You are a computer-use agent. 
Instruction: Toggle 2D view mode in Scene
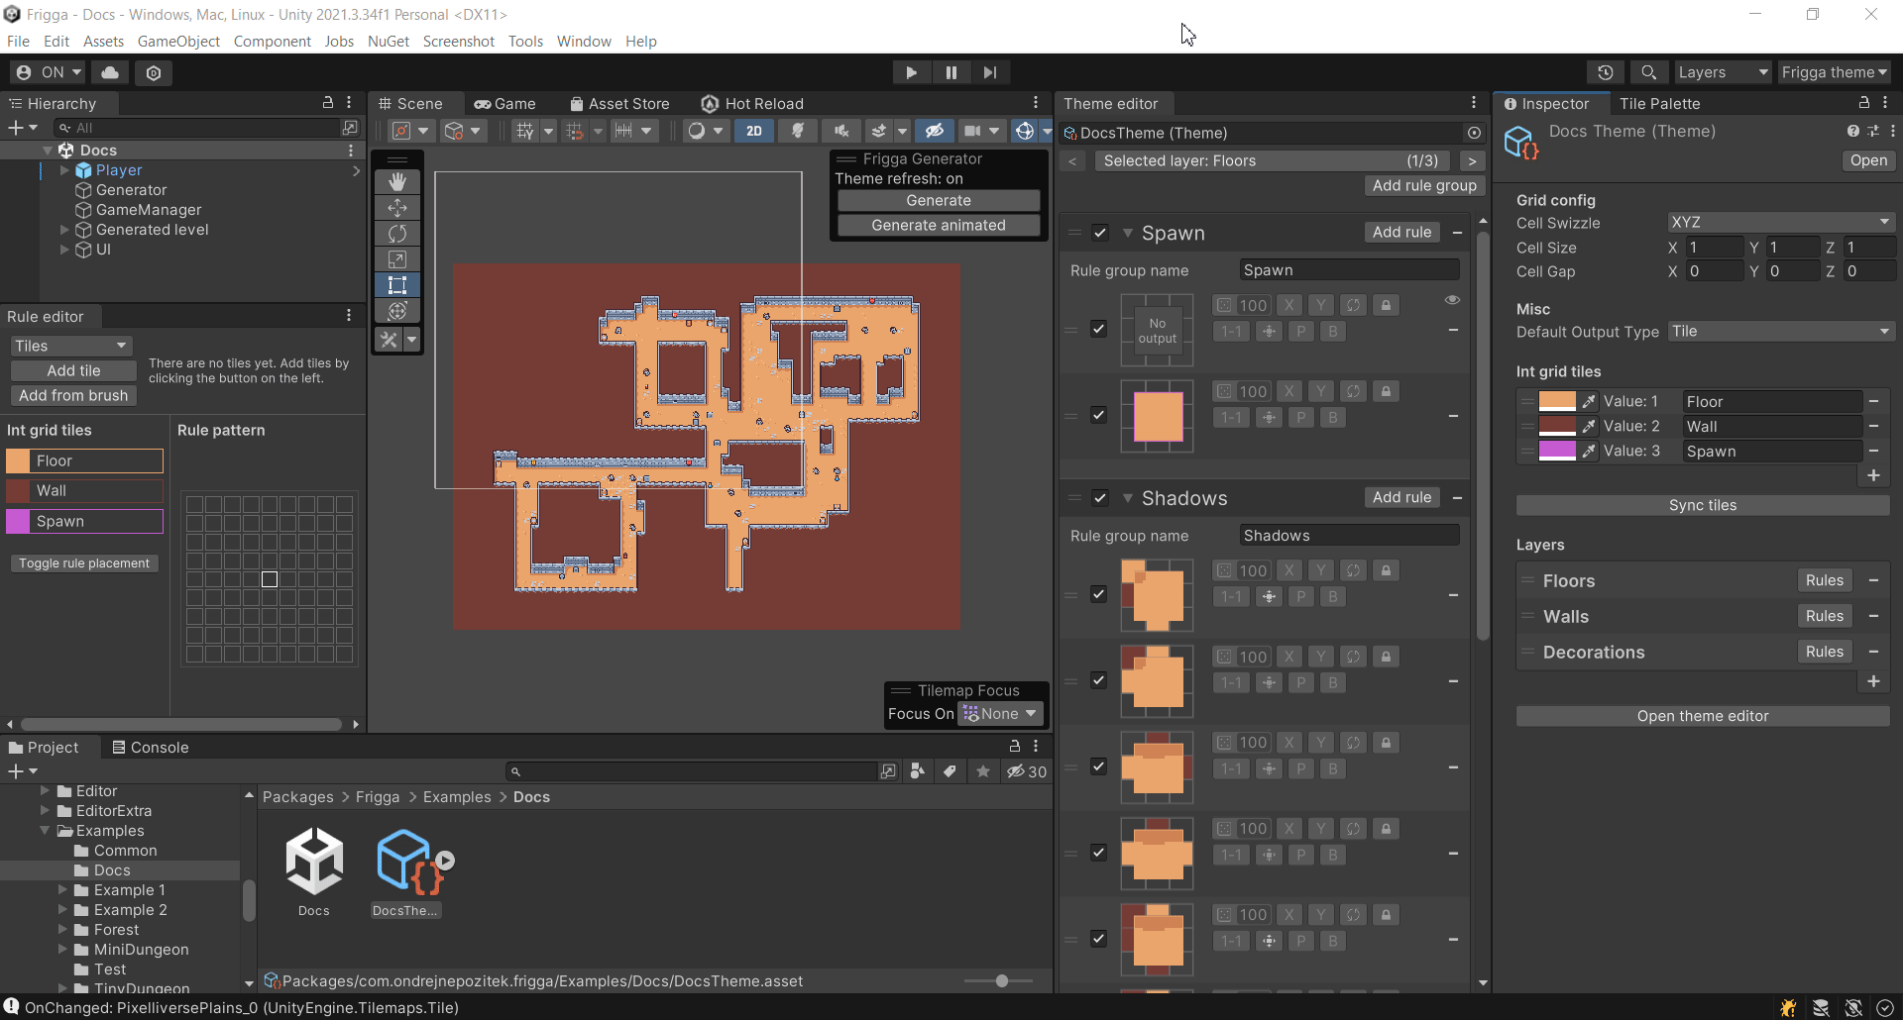coord(754,131)
